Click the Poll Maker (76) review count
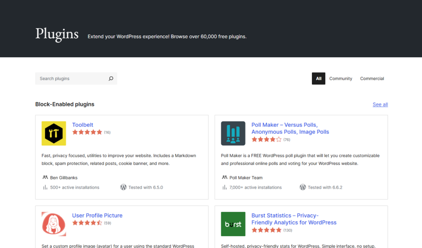The width and height of the screenshot is (422, 248). click(287, 139)
